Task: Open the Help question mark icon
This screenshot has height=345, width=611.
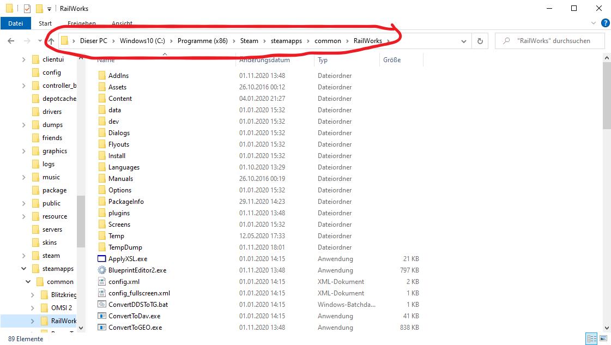Action: pyautogui.click(x=605, y=23)
